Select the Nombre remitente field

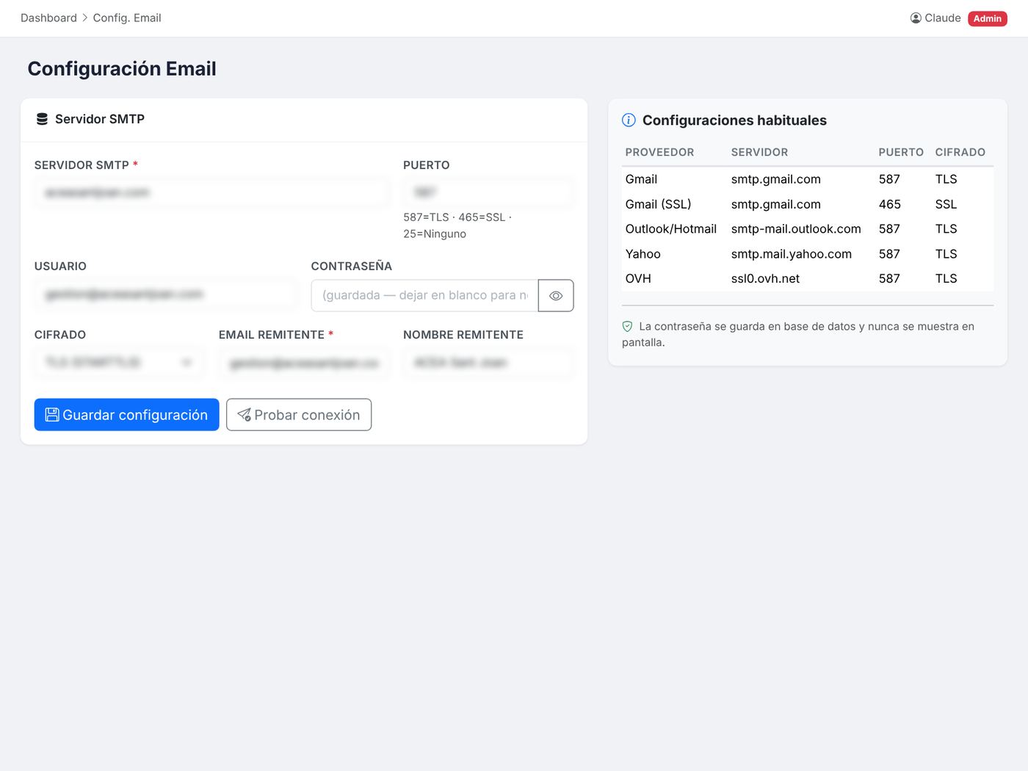click(488, 363)
